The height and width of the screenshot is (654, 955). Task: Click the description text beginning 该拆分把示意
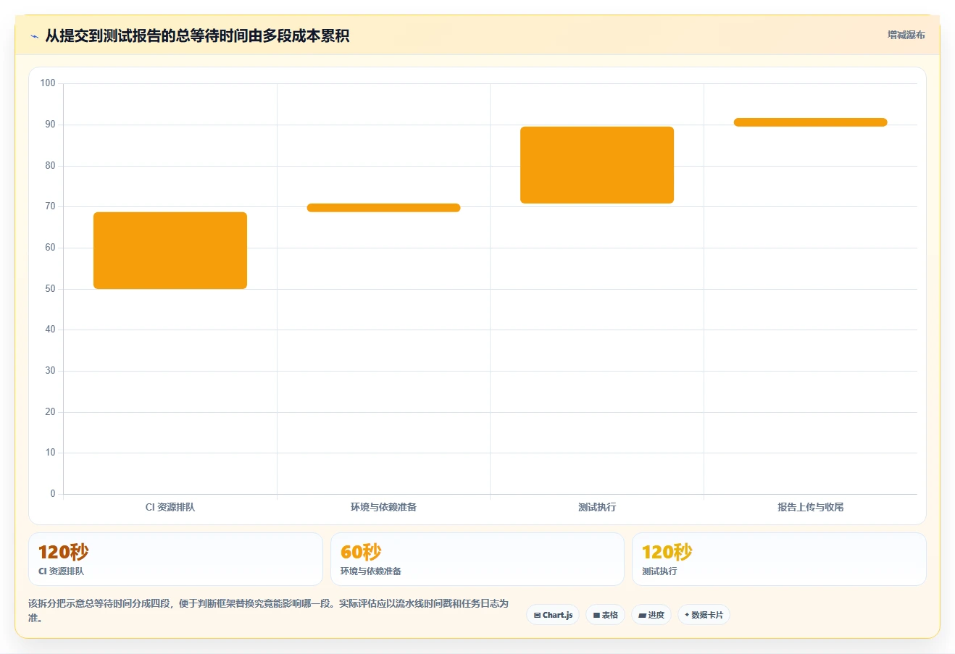(268, 611)
